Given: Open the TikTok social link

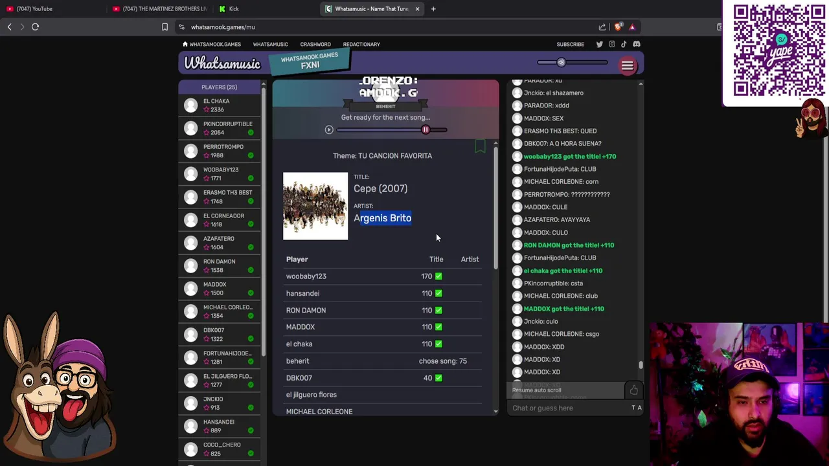Looking at the screenshot, I should tap(624, 44).
